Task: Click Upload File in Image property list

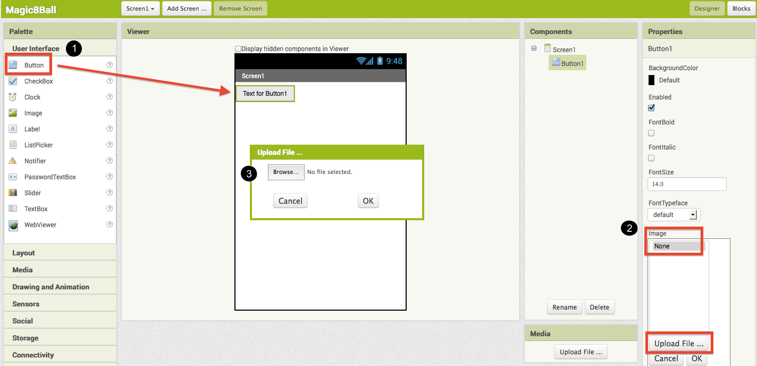Action: click(x=679, y=343)
